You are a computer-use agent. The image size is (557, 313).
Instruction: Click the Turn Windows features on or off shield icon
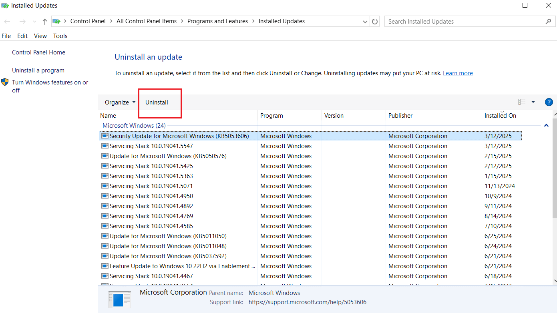pyautogui.click(x=5, y=82)
